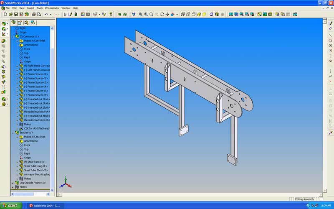This screenshot has height=209, width=334.
Task: Open the Undo history dropdown arrow
Action: tap(51, 15)
